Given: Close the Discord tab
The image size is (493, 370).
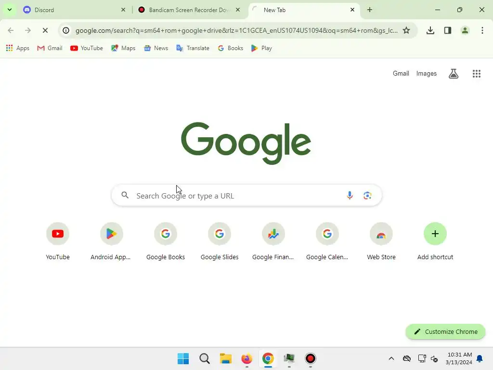Looking at the screenshot, I should [x=123, y=10].
